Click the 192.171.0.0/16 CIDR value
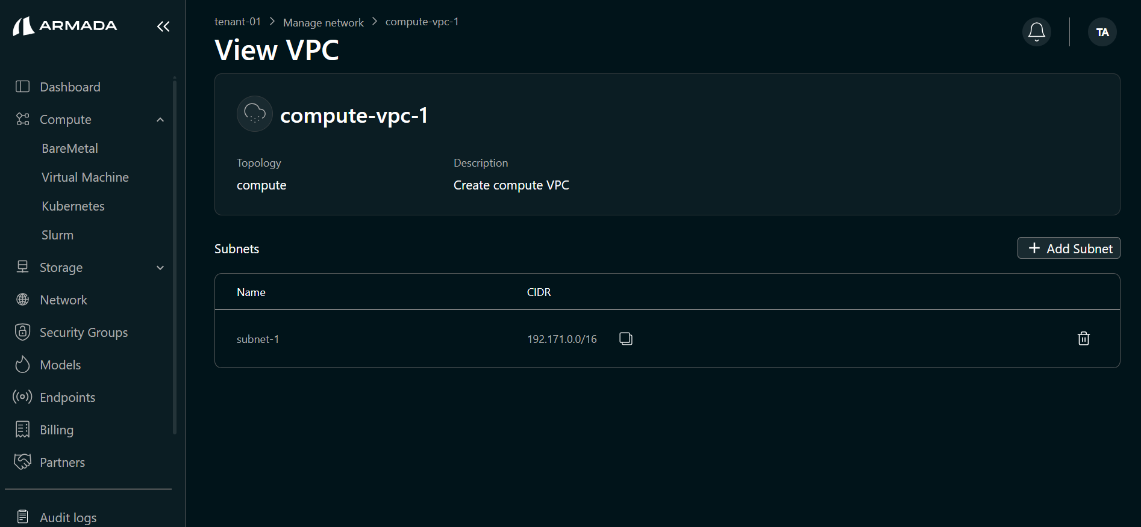 562,339
